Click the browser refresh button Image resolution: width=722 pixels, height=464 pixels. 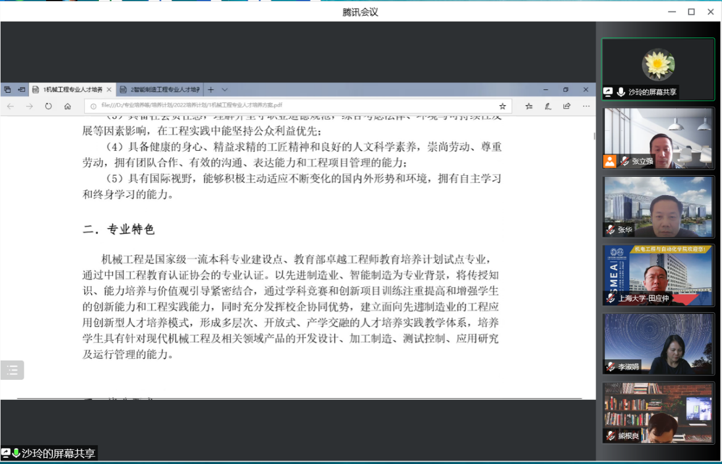[x=48, y=106]
